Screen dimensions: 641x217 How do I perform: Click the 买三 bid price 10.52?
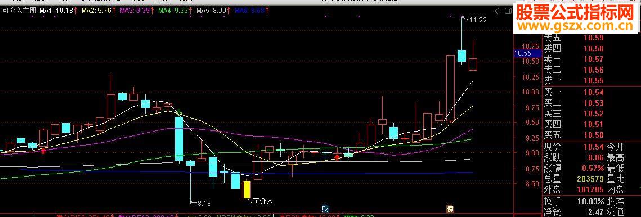(594, 114)
